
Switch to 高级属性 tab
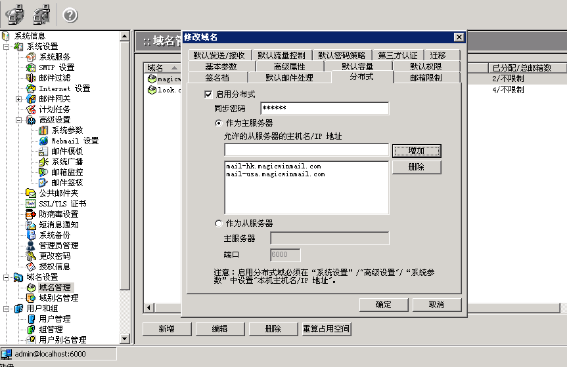point(289,66)
